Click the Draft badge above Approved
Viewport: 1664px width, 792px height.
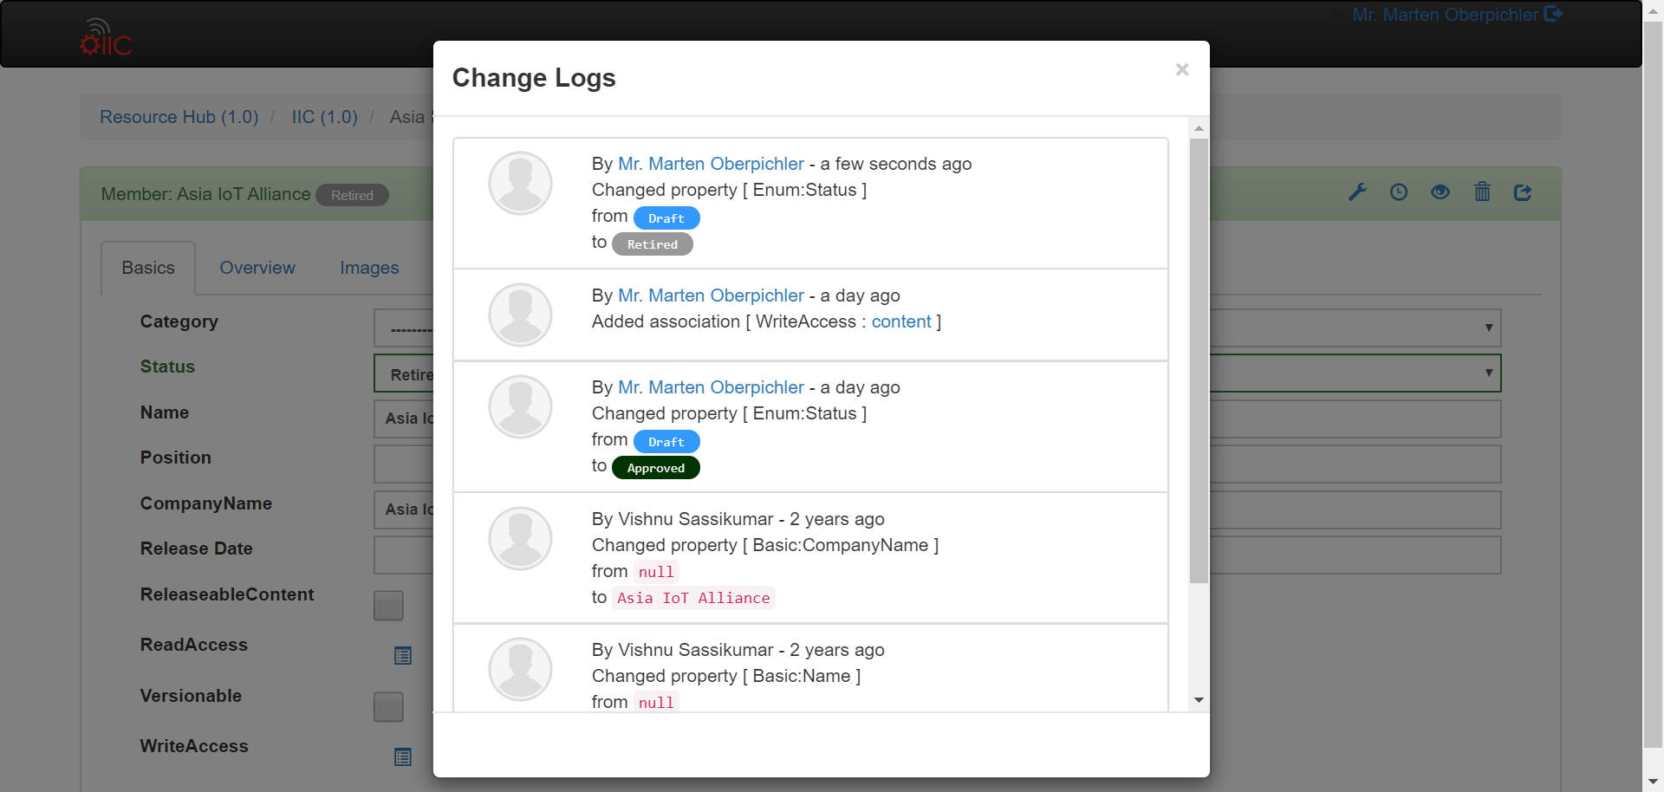click(x=666, y=441)
